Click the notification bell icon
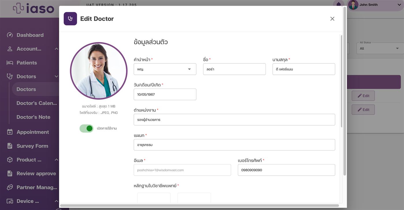This screenshot has width=404, height=210. 338,5
